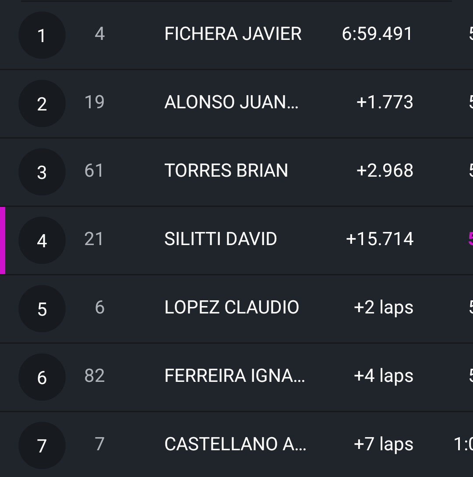Click competitor number 82
The image size is (473, 477).
click(x=95, y=376)
